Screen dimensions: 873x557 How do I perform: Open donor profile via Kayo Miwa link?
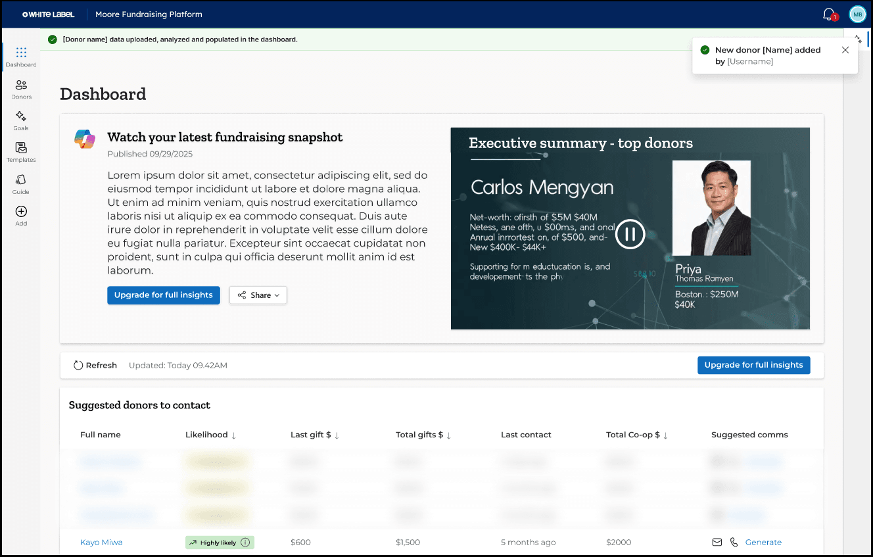(101, 542)
